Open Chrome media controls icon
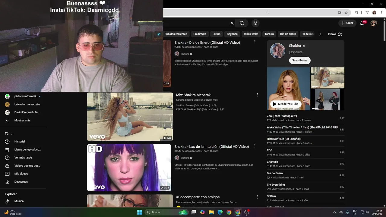 tap(367, 13)
